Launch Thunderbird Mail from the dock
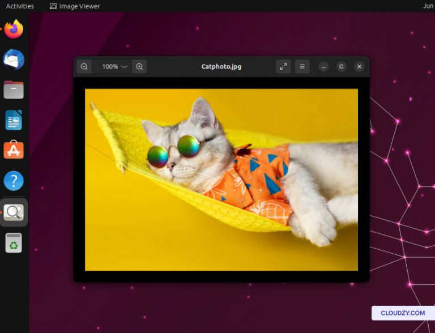Image resolution: width=435 pixels, height=333 pixels. (x=14, y=59)
